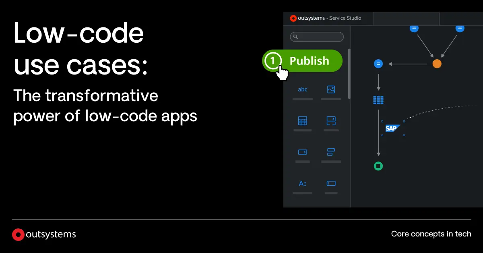The height and width of the screenshot is (253, 483).
Task: Select the image widget in toolbox
Action: (x=331, y=89)
